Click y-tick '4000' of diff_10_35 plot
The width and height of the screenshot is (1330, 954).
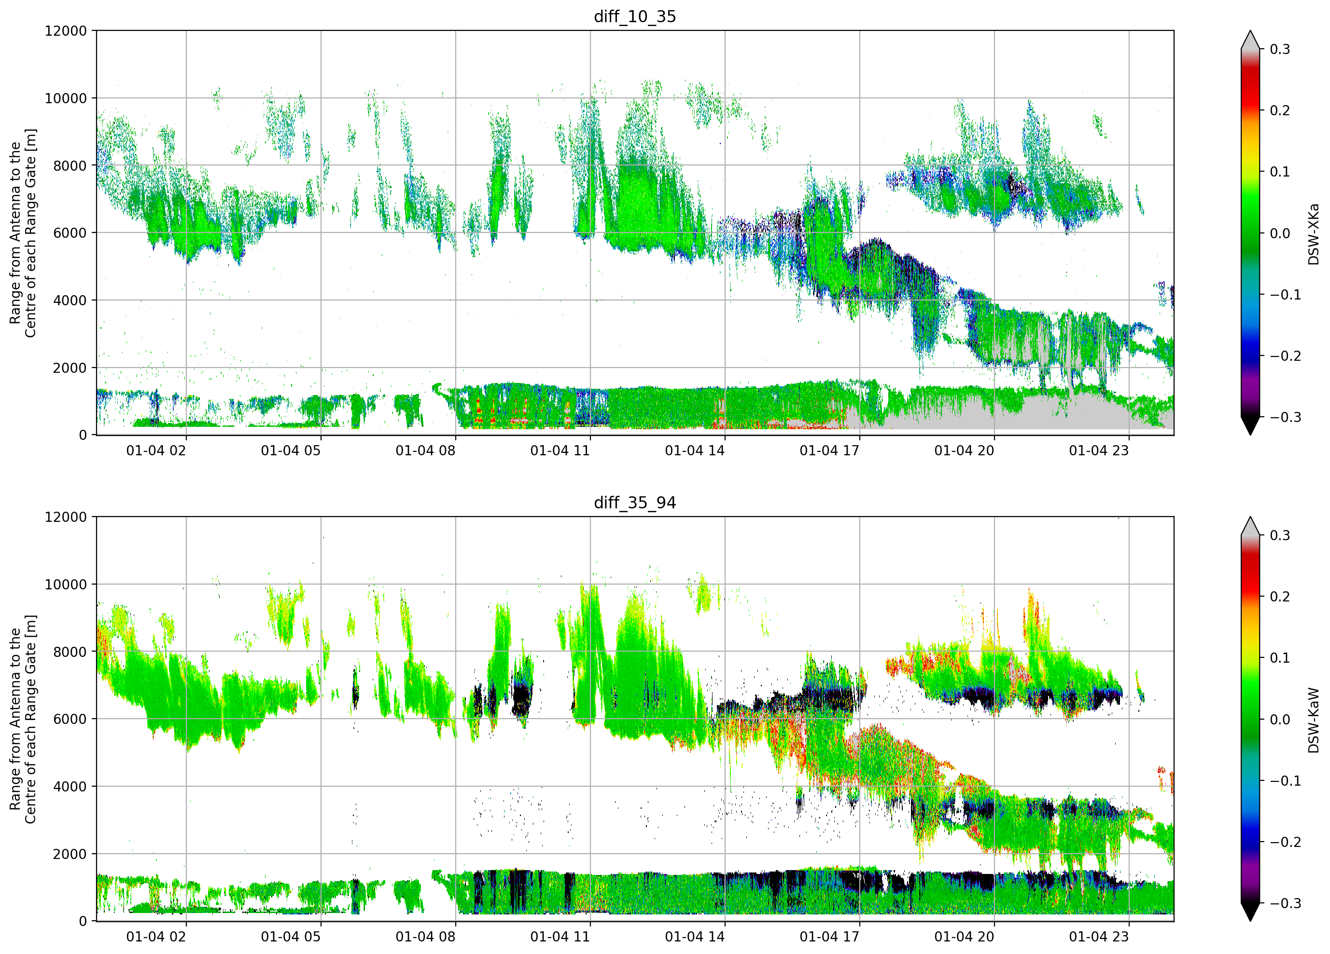coord(70,300)
